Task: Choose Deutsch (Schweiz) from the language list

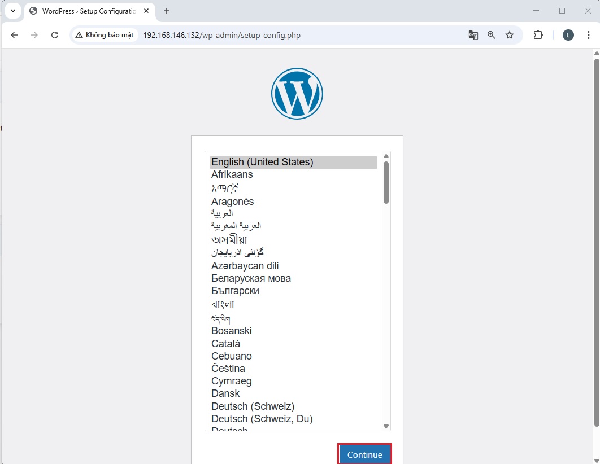Action: click(x=253, y=406)
